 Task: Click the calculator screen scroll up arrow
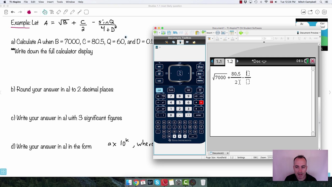[x=313, y=68]
